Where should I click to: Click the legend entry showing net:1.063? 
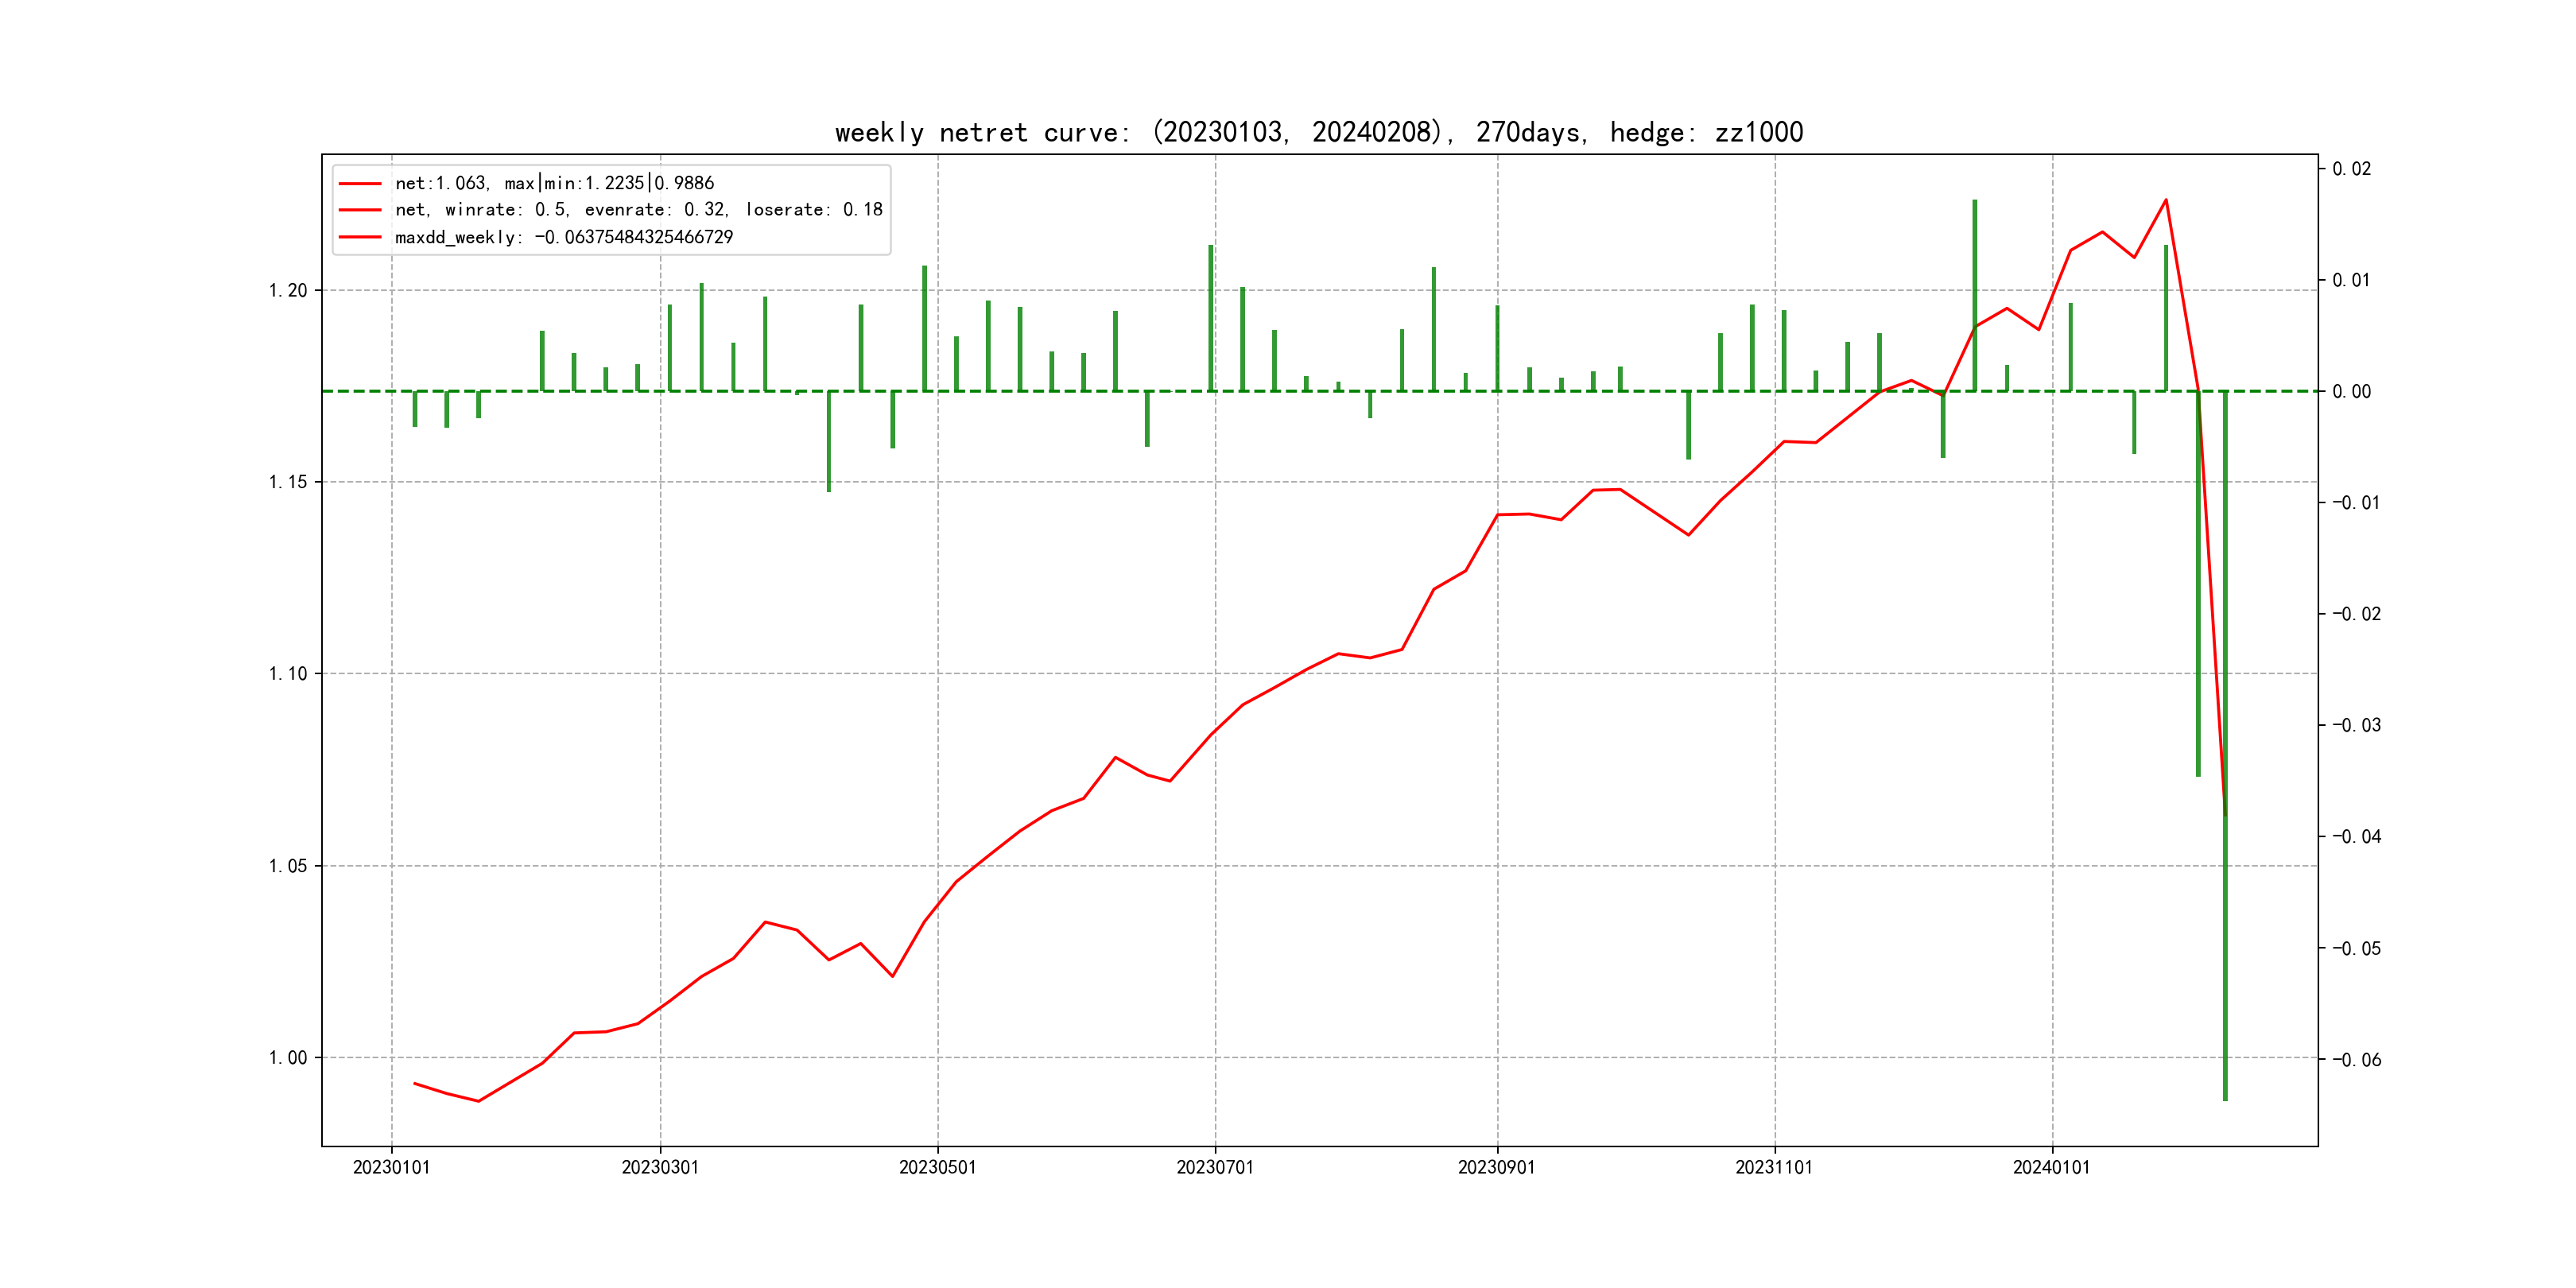coord(554,183)
